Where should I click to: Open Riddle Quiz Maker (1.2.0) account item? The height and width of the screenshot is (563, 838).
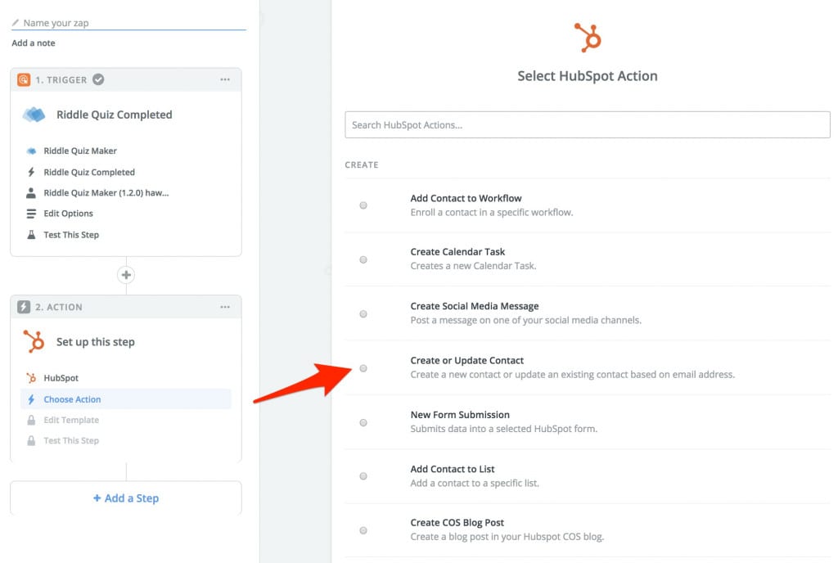click(106, 193)
